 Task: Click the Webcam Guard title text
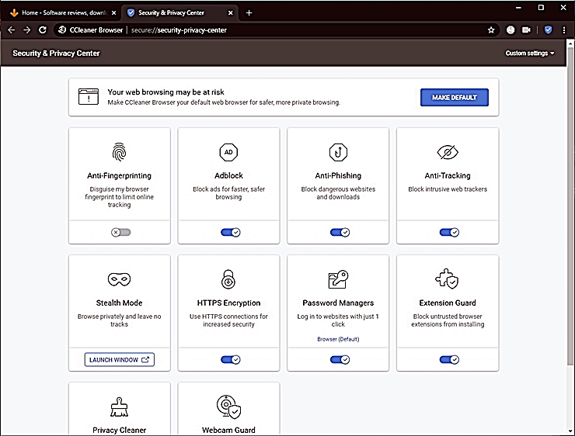tap(228, 430)
